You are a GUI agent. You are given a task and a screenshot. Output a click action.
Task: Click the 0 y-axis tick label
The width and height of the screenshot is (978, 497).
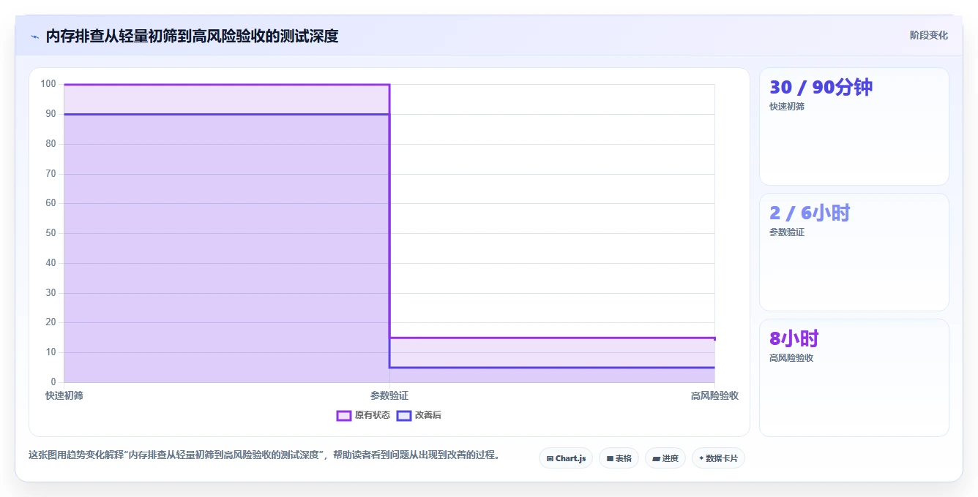pos(53,382)
